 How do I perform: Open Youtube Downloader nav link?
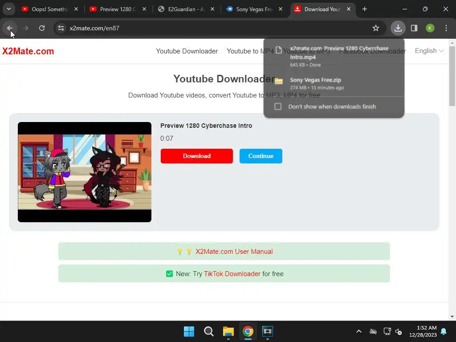pyautogui.click(x=187, y=51)
